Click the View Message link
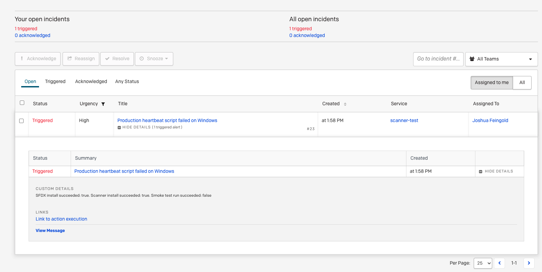The height and width of the screenshot is (272, 542). pyautogui.click(x=50, y=231)
